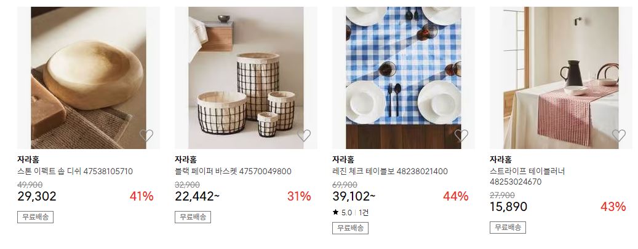Click 자라홈 brand name above soap dish
Viewport: 638px width, 249px height.
pyautogui.click(x=28, y=159)
